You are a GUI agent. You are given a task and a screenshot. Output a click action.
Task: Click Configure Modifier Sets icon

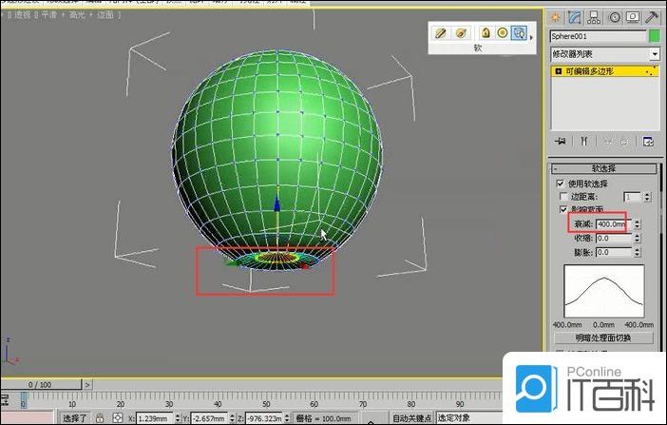(x=649, y=141)
